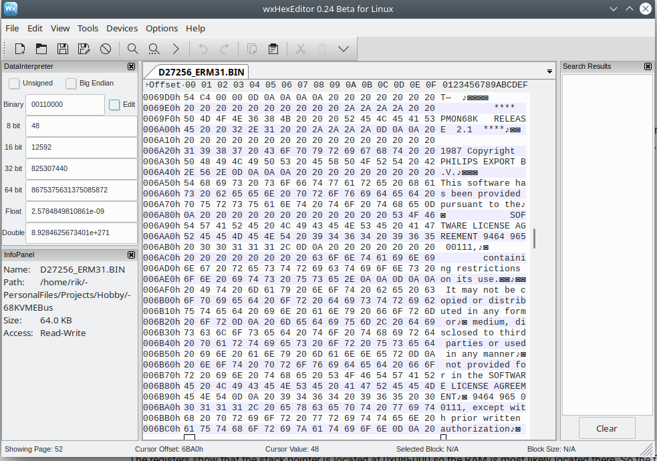The width and height of the screenshot is (657, 461).
Task: Check the Edit box beside Binary
Action: click(x=114, y=105)
